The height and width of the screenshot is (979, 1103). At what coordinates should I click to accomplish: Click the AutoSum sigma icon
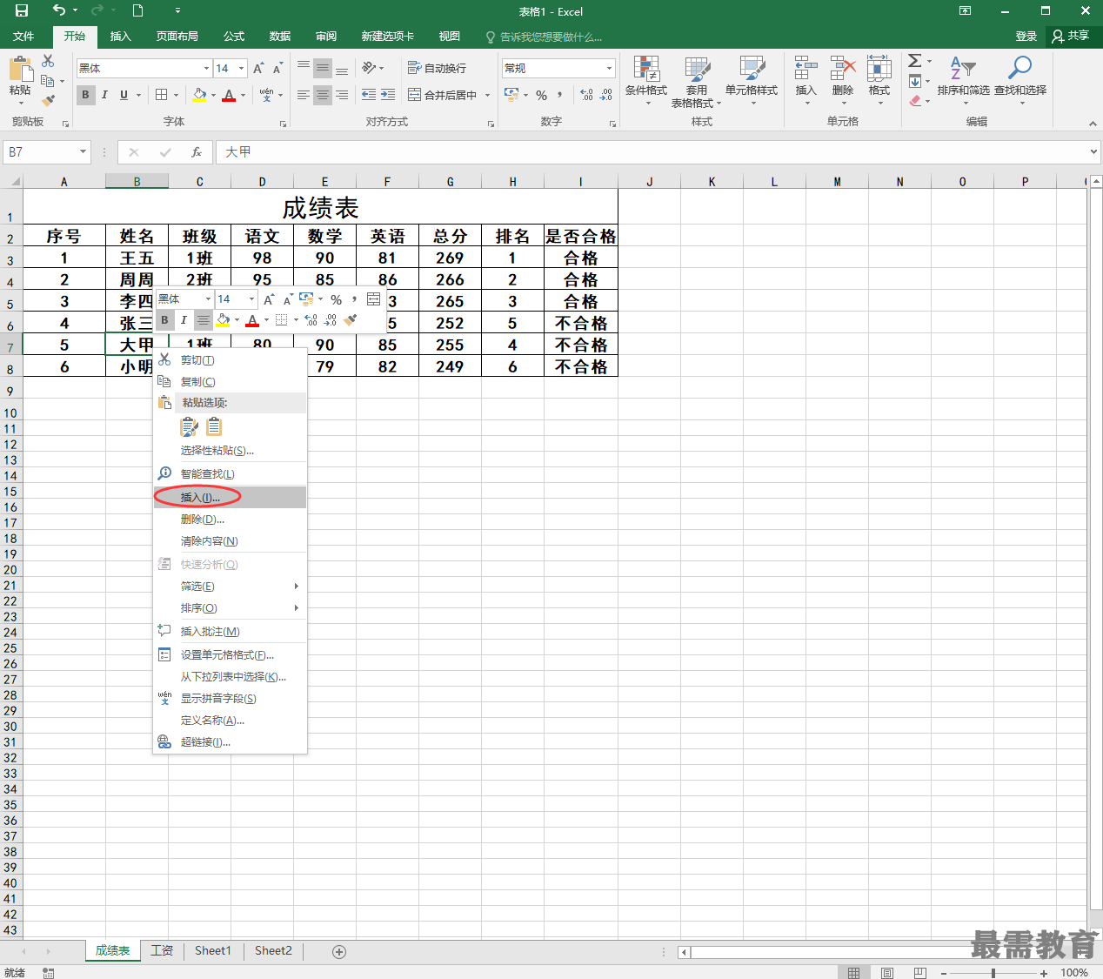point(915,61)
